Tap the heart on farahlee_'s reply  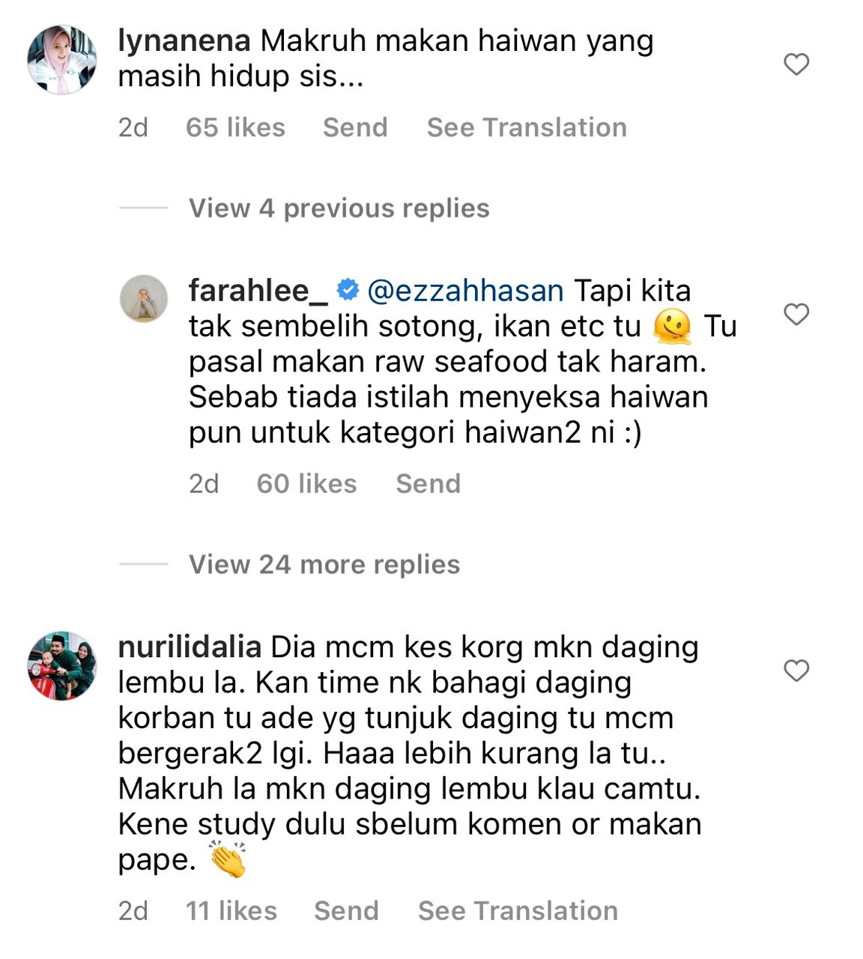pyautogui.click(x=796, y=315)
